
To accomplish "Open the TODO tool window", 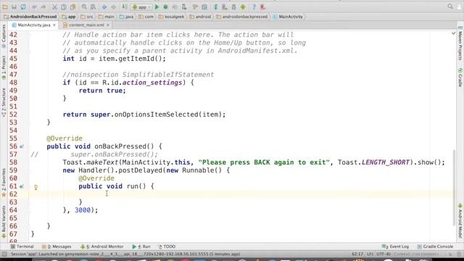I will (x=167, y=246).
